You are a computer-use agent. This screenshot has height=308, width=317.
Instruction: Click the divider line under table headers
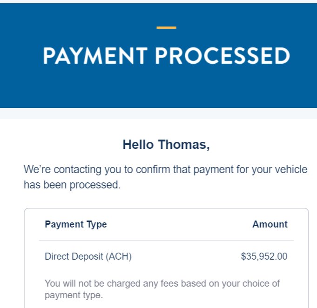coord(166,240)
